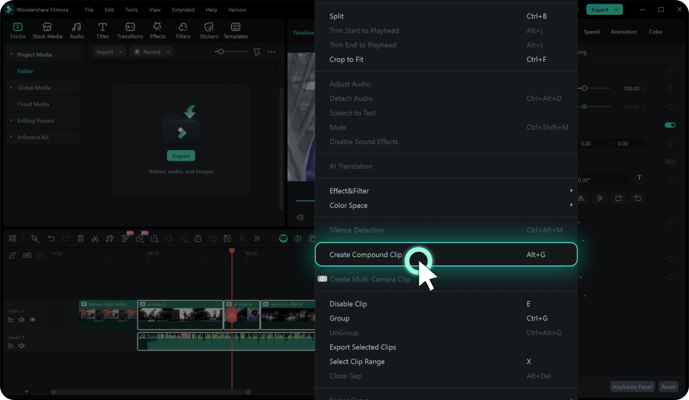
Task: Open the Effect&Filter submenu
Action: [446, 191]
